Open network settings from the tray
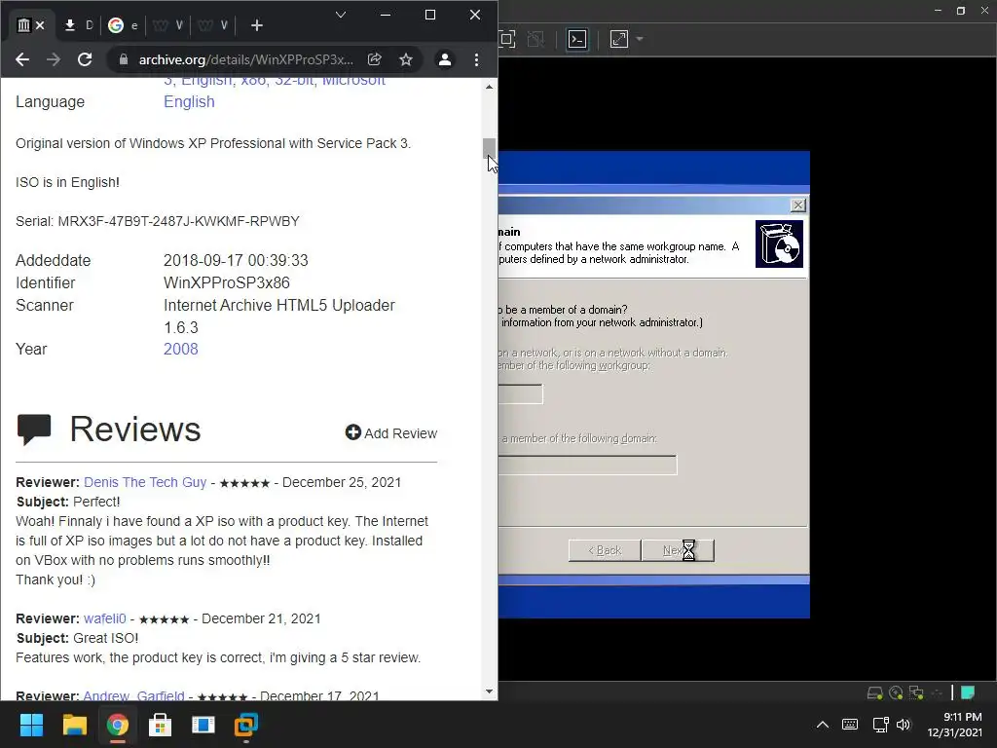The image size is (997, 748). 880,725
